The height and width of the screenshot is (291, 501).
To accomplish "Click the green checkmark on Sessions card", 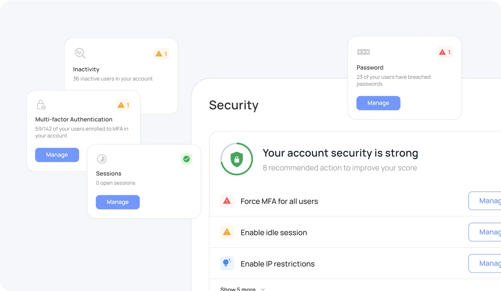I will (x=186, y=159).
